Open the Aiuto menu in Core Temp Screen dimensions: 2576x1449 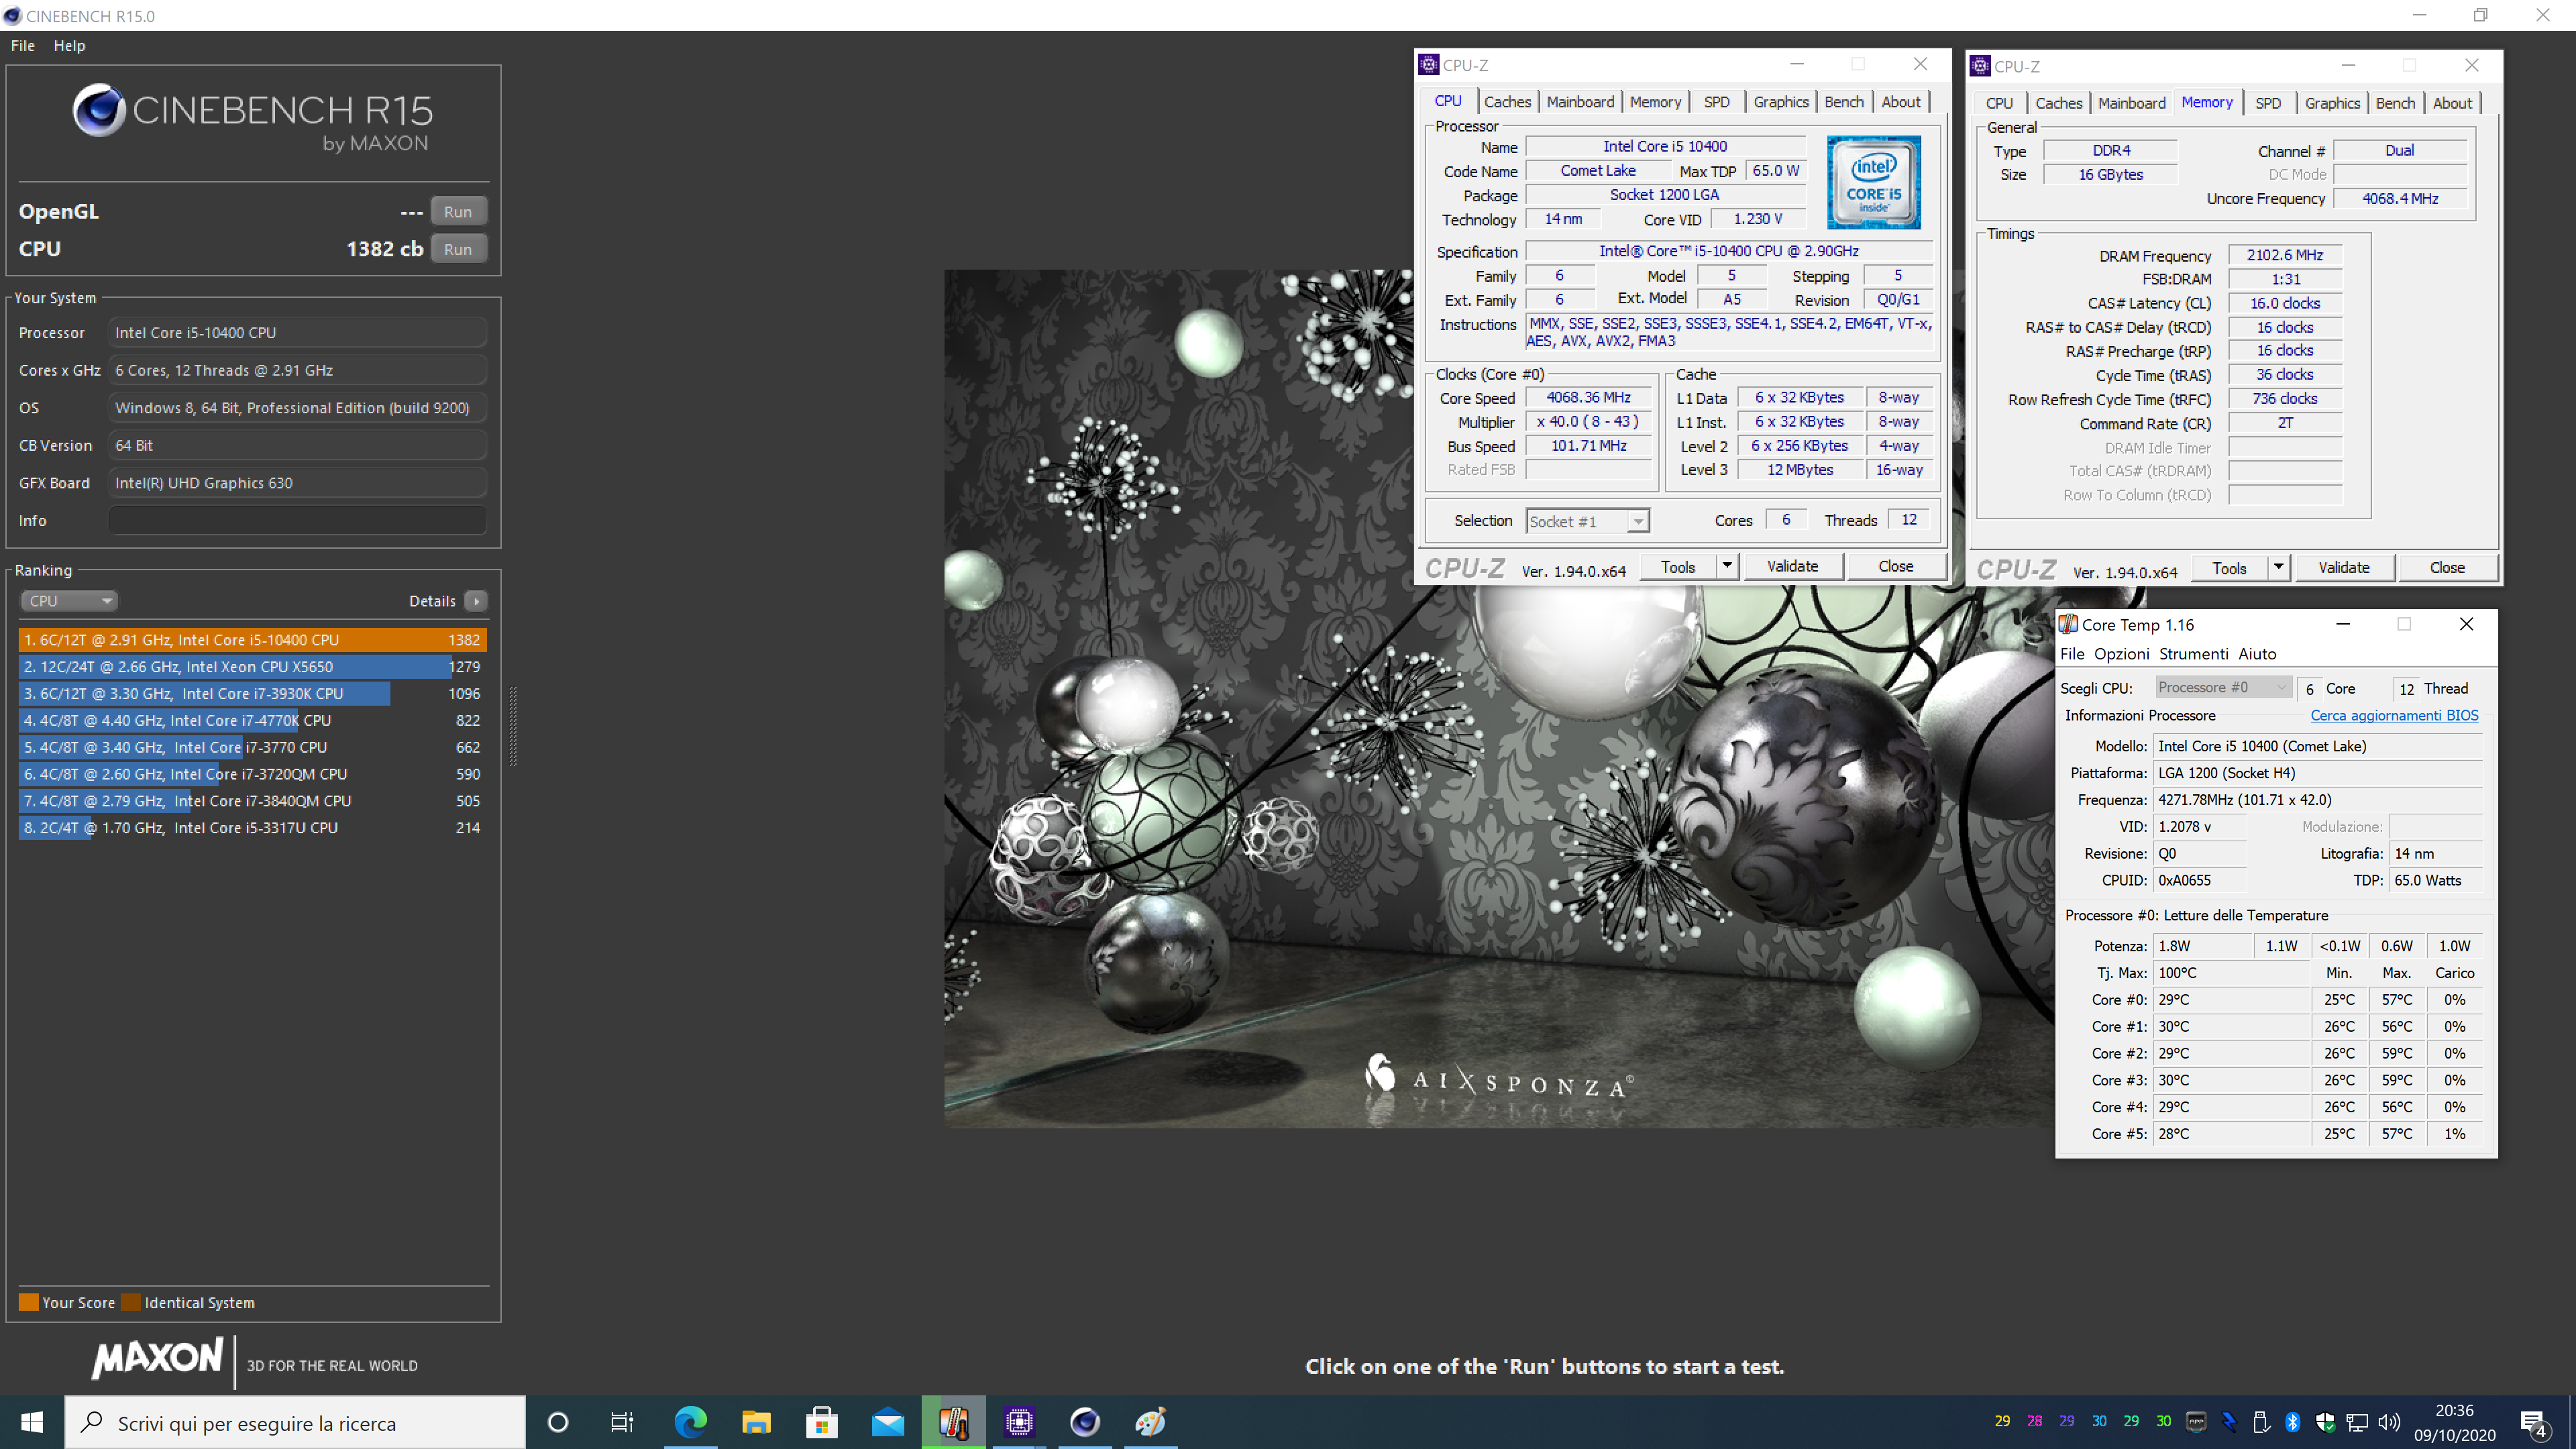coord(2257,654)
